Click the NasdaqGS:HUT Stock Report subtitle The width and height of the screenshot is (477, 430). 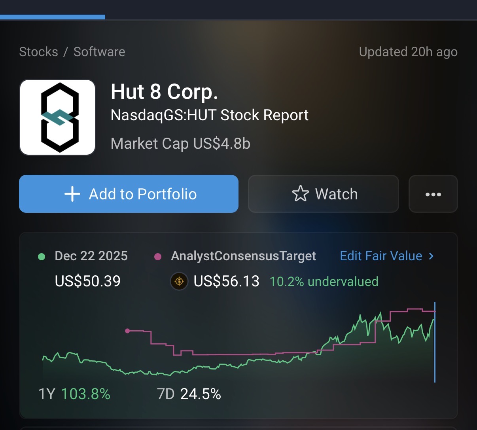209,115
